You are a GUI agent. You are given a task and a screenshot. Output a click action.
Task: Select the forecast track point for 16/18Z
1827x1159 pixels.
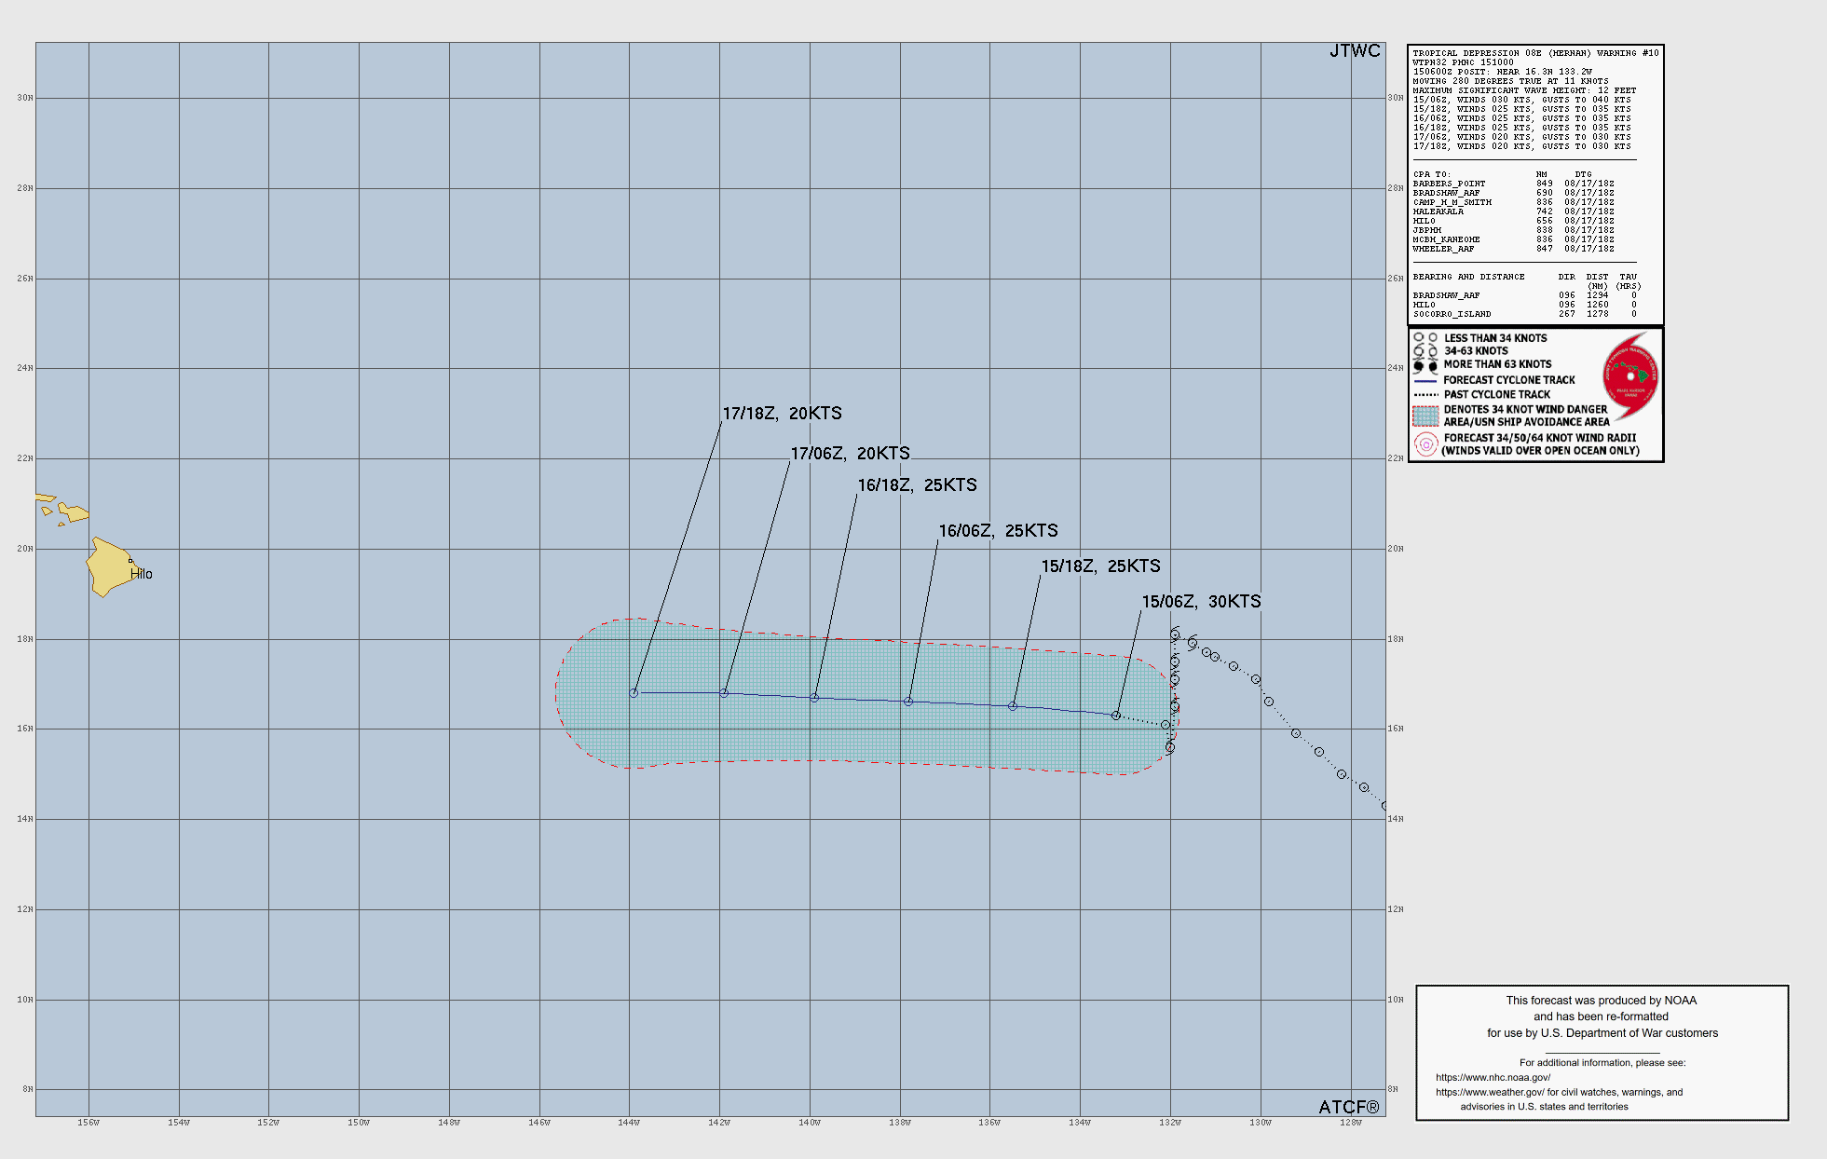[814, 698]
